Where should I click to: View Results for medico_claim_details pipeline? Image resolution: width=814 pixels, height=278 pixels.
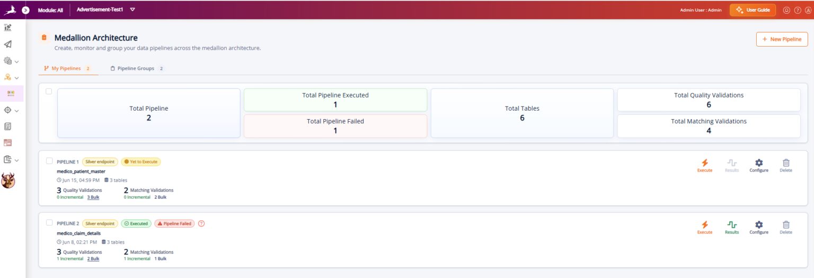coord(732,228)
